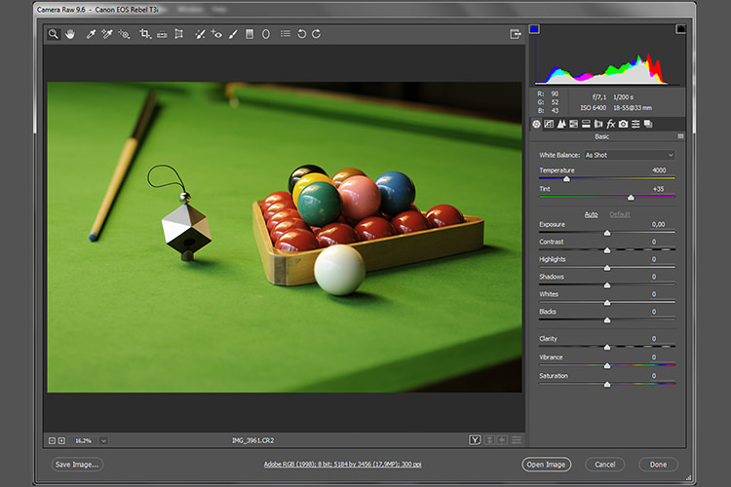The image size is (731, 487).
Task: Click the Auto tone link
Action: 592,214
